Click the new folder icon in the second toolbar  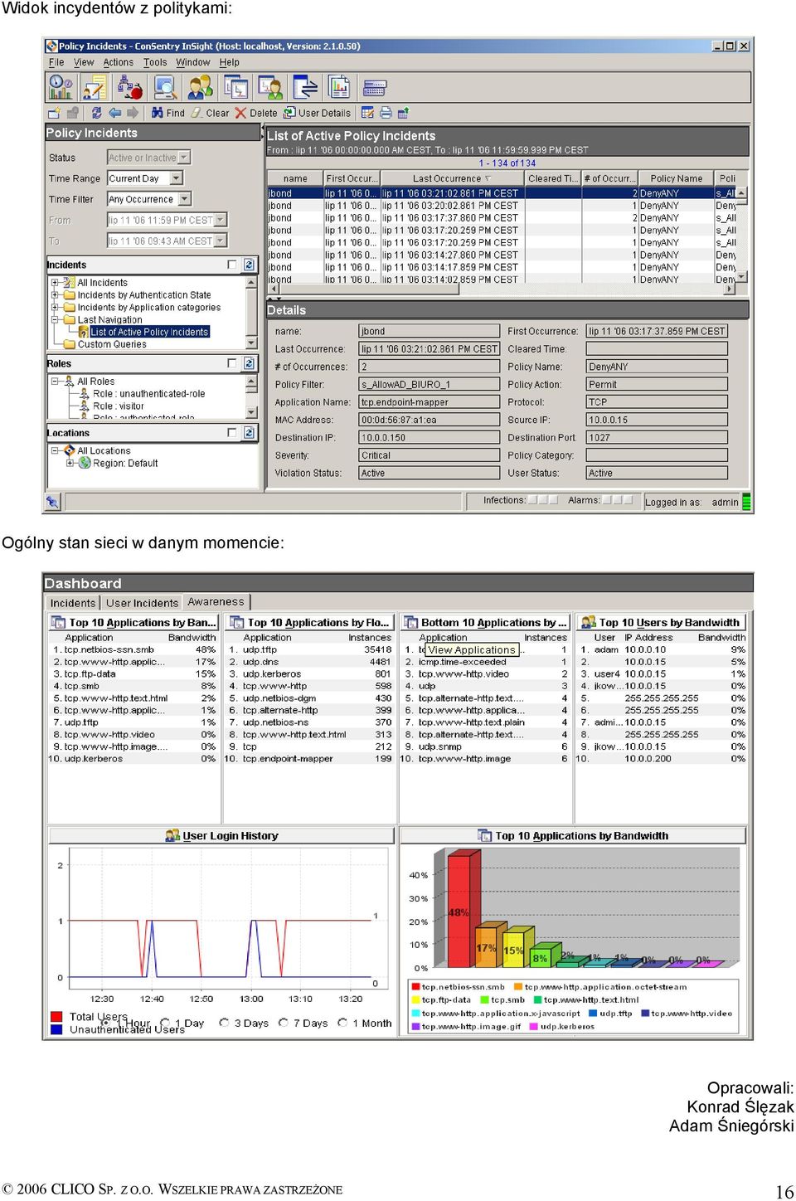[x=55, y=113]
